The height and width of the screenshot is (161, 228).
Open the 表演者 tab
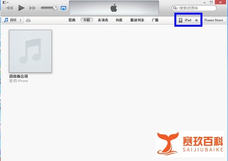pos(103,20)
